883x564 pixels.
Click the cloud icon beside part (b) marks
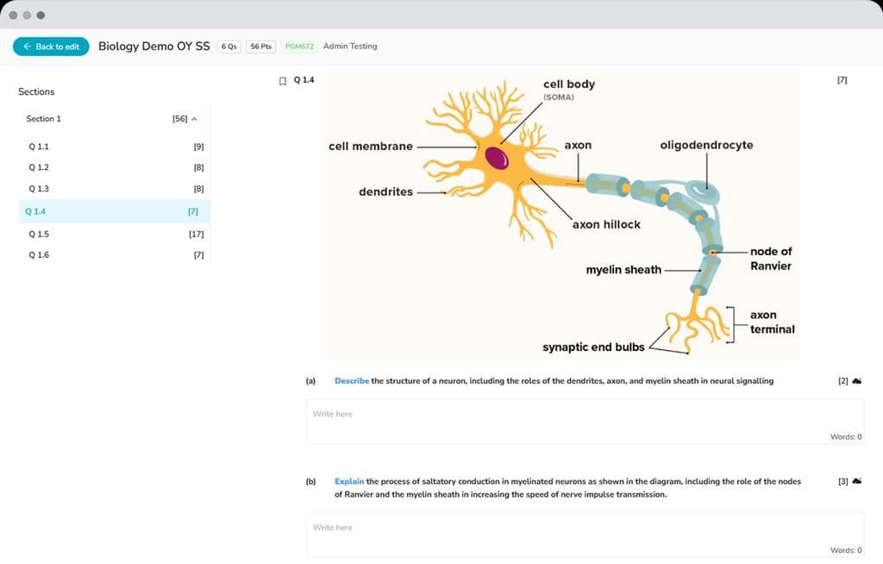[x=856, y=481]
